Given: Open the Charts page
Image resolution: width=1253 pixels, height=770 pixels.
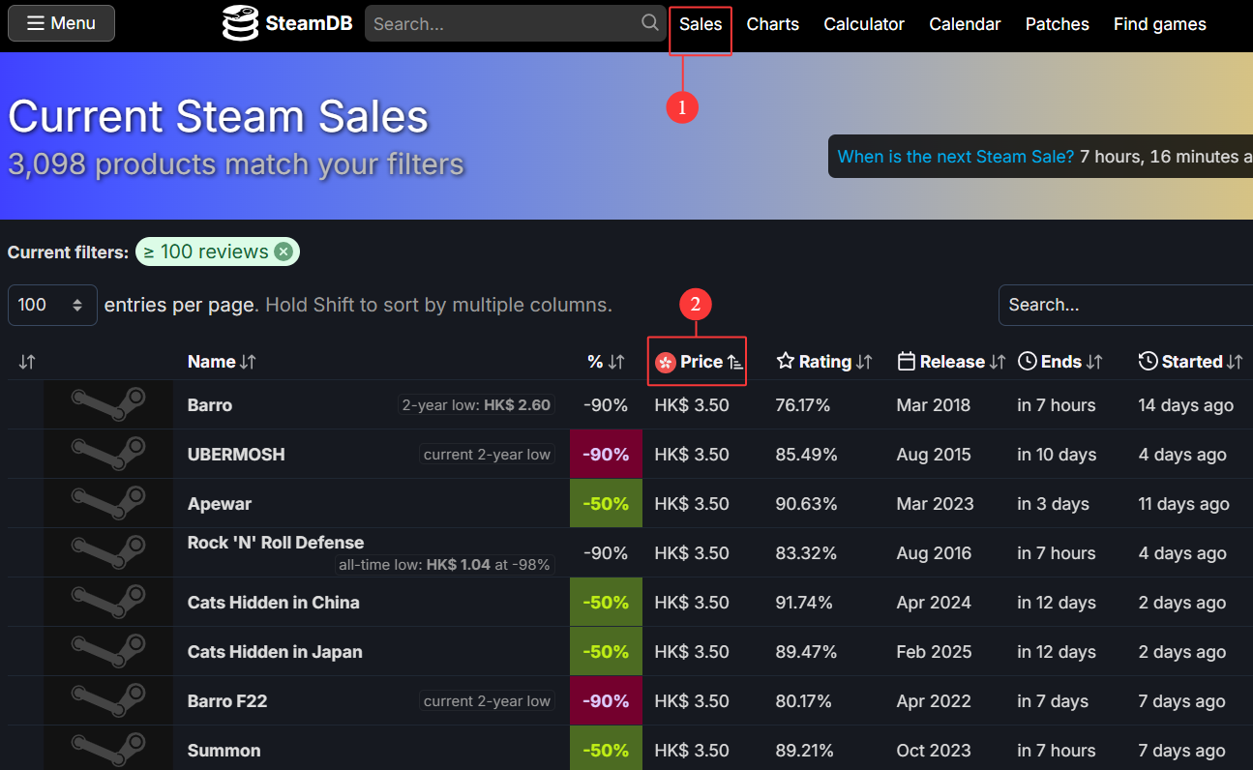Looking at the screenshot, I should tap(772, 24).
